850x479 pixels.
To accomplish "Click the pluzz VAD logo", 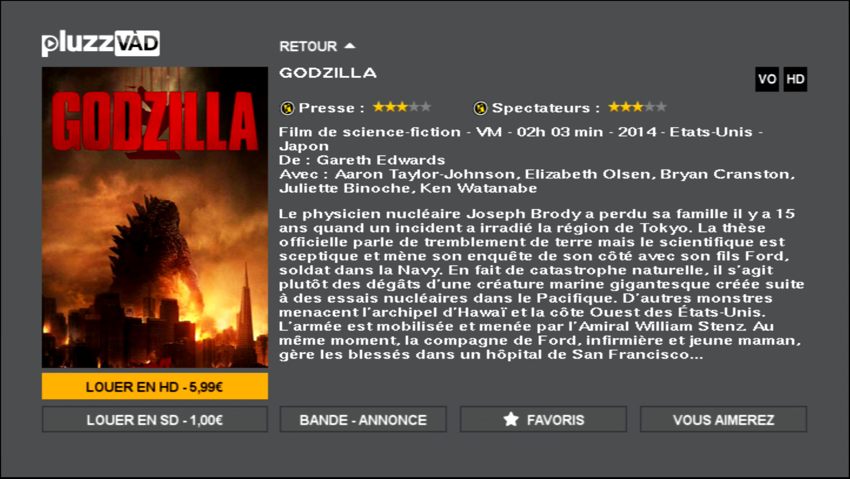I will coord(101,44).
